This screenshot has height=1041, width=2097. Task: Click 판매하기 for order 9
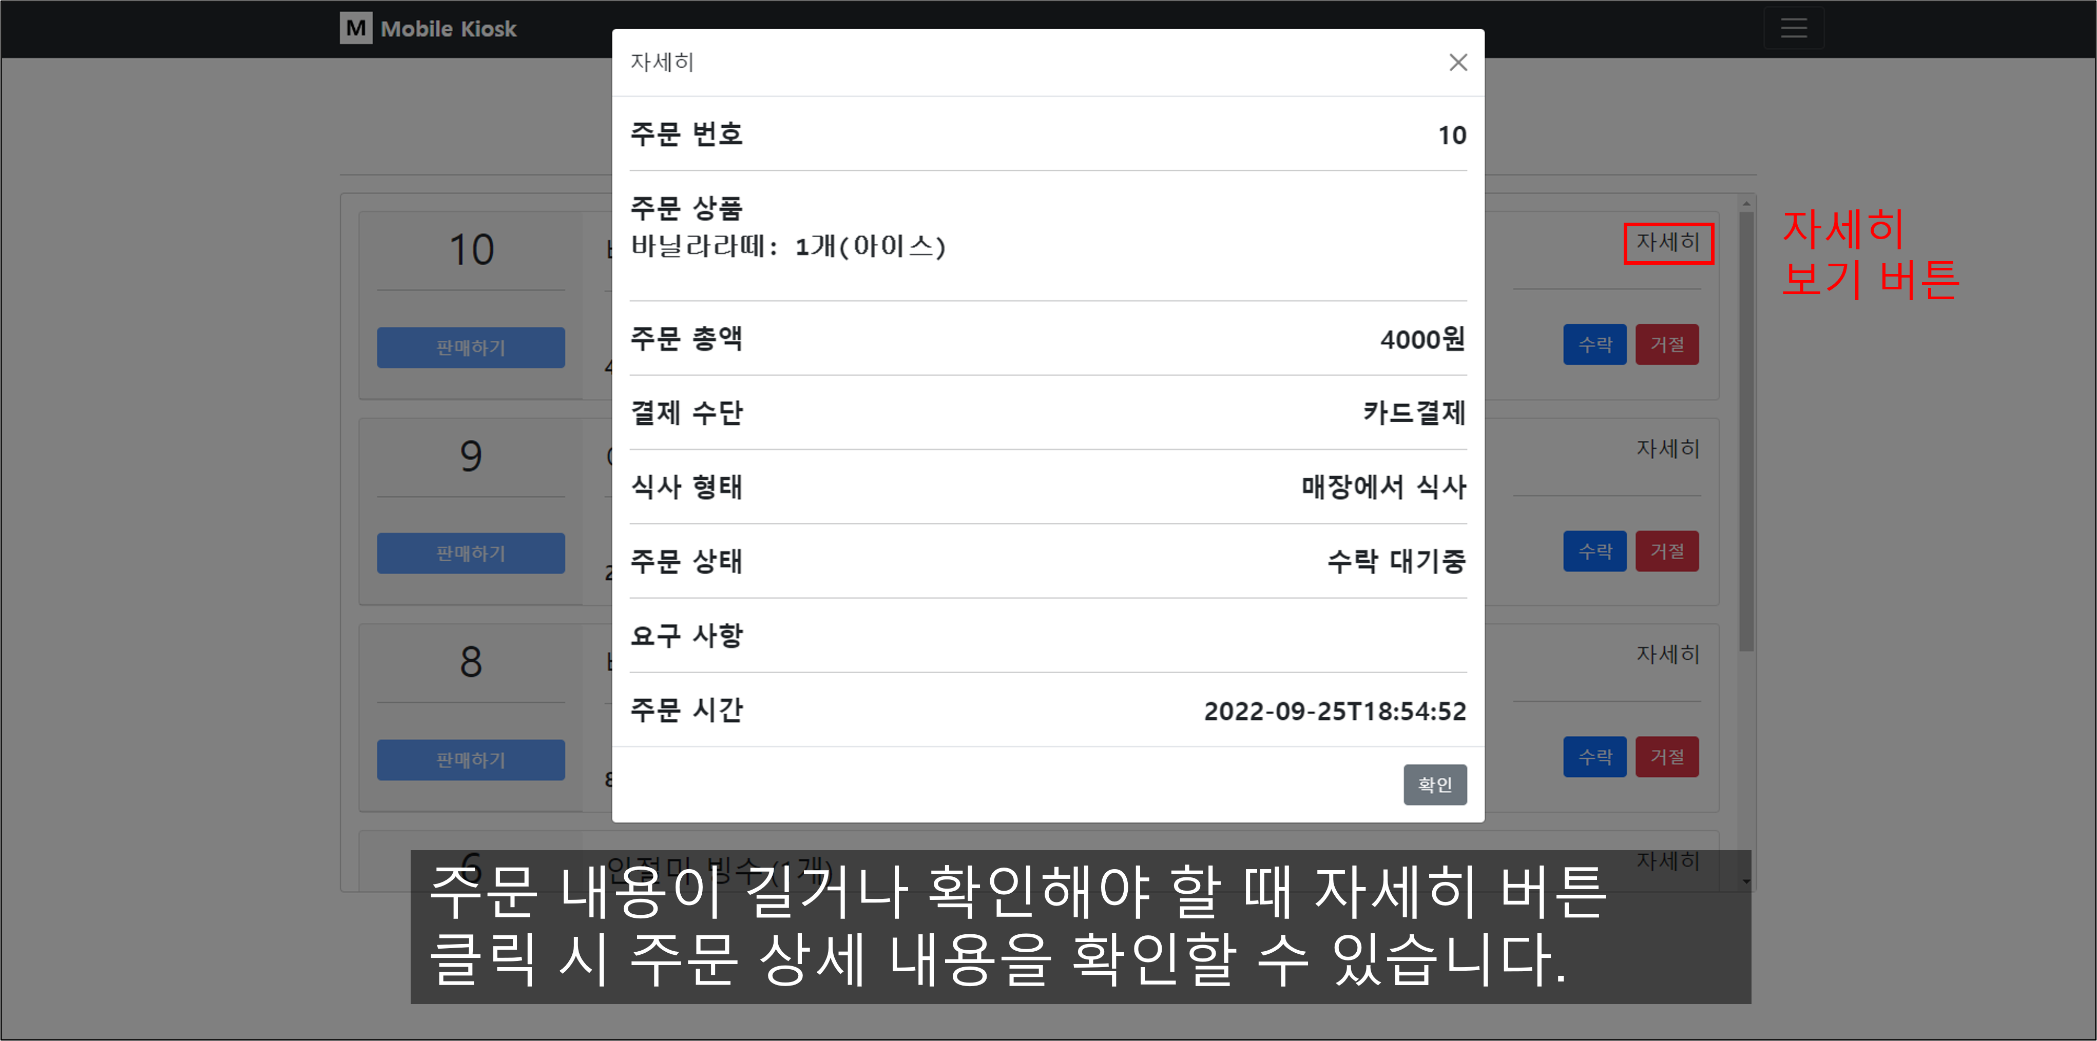pyautogui.click(x=471, y=554)
